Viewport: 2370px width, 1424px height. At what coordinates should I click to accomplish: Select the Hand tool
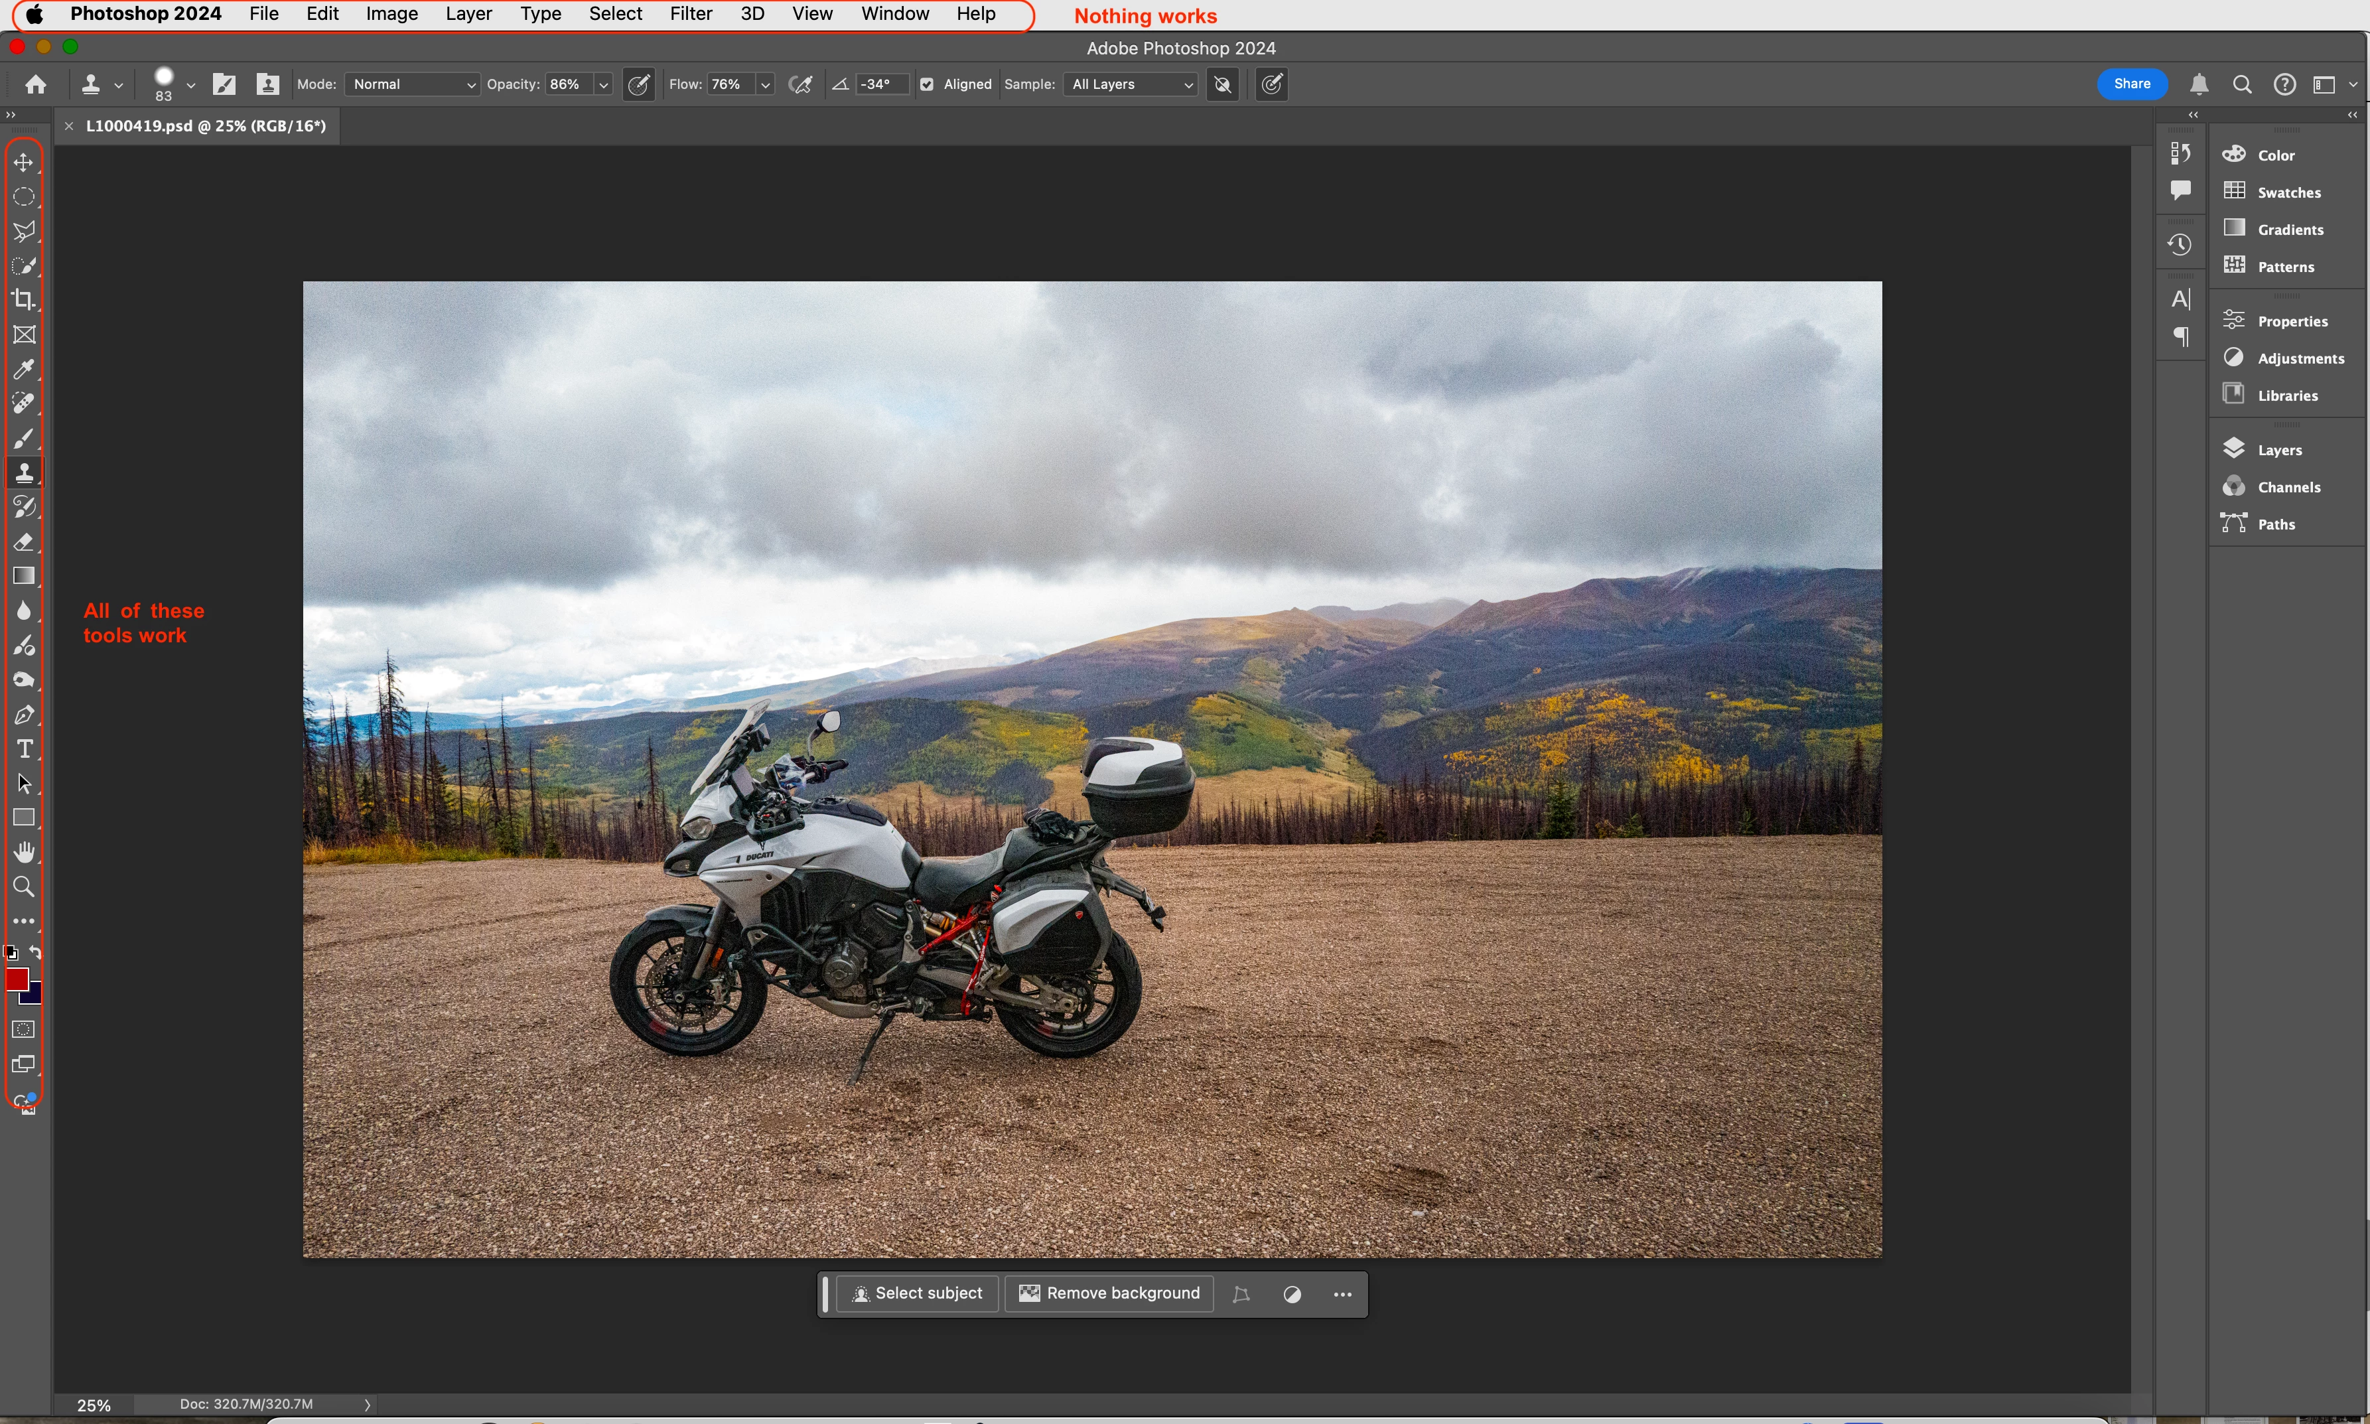[24, 852]
